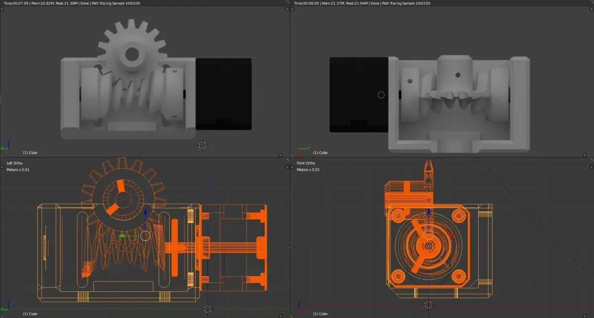Screen dimensions: 594x318
Task: Show hidden header plus icon in top-right render view
Action: 584,155
